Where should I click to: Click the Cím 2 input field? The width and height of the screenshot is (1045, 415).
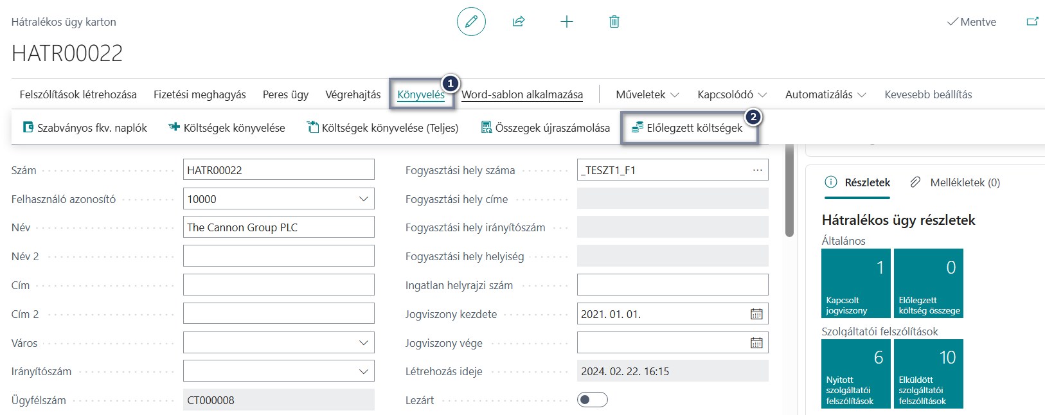pos(279,314)
